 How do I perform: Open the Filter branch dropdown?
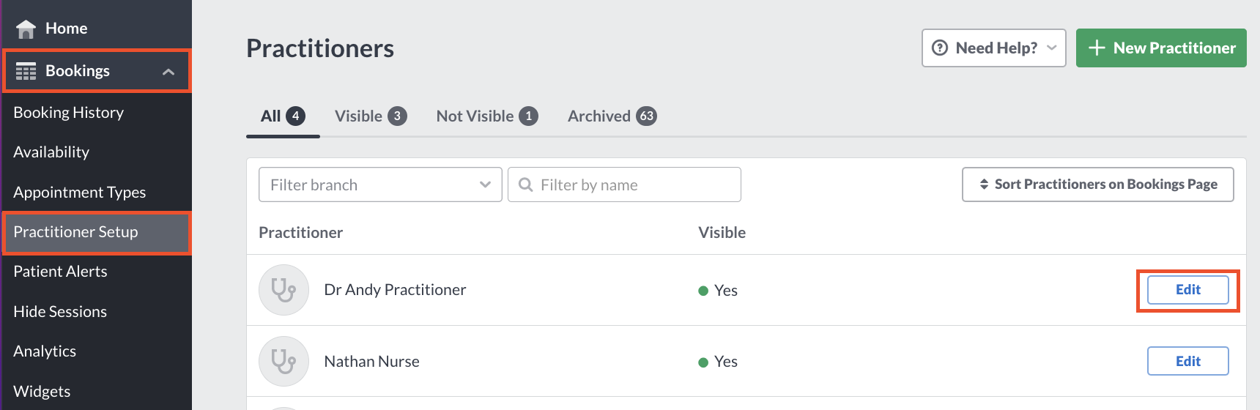point(380,184)
